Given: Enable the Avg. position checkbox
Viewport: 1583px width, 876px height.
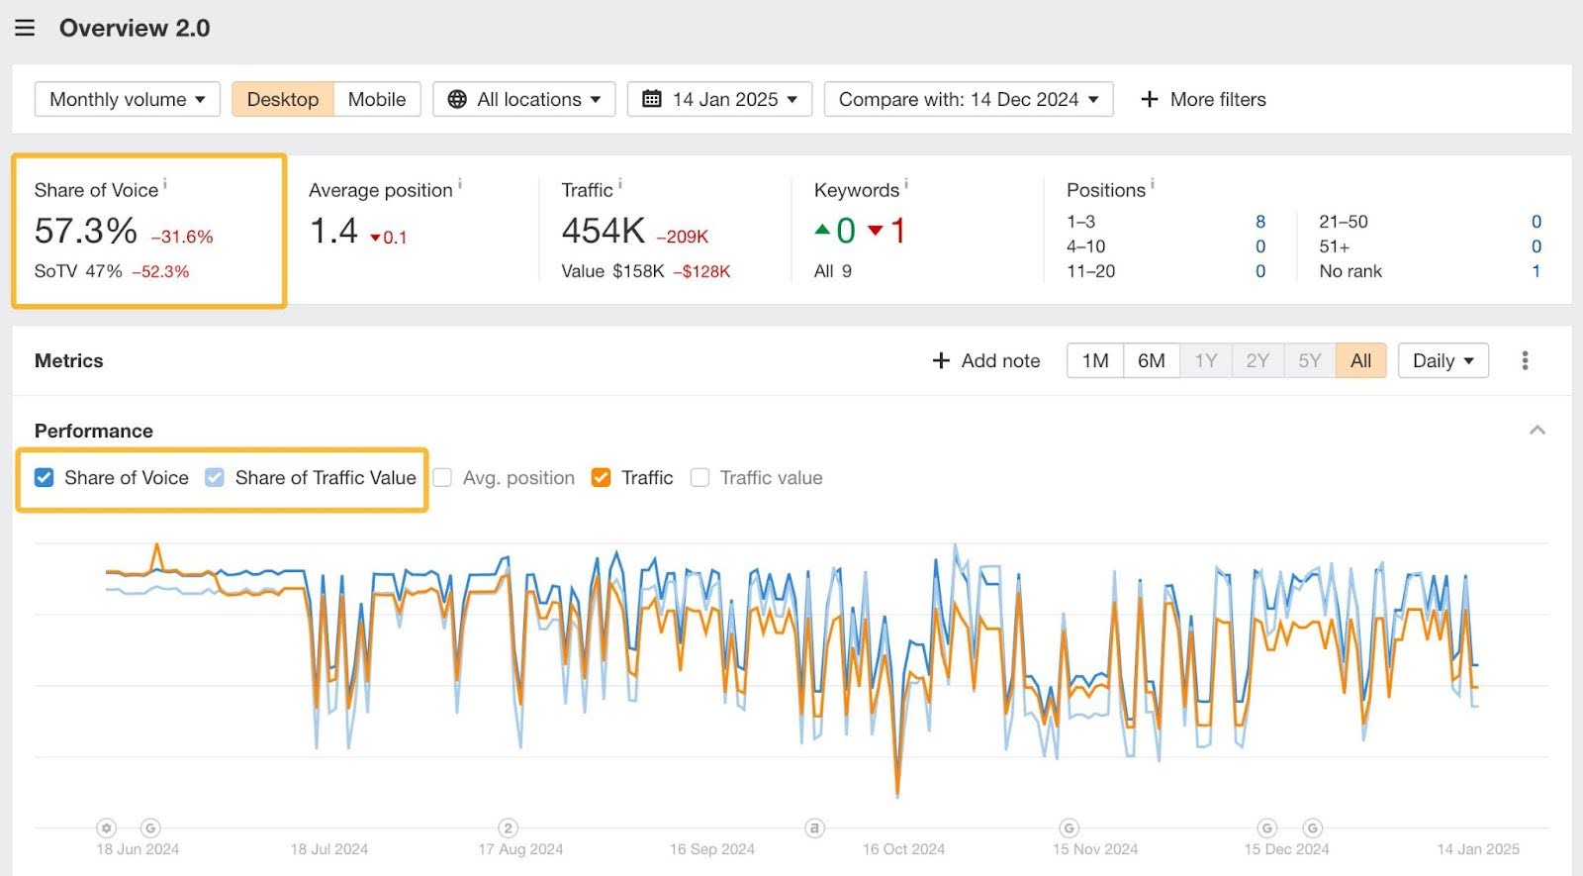Looking at the screenshot, I should pos(443,478).
